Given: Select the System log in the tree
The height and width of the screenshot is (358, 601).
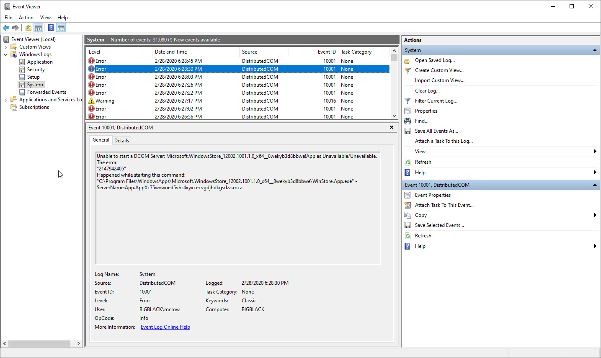Looking at the screenshot, I should coord(35,85).
